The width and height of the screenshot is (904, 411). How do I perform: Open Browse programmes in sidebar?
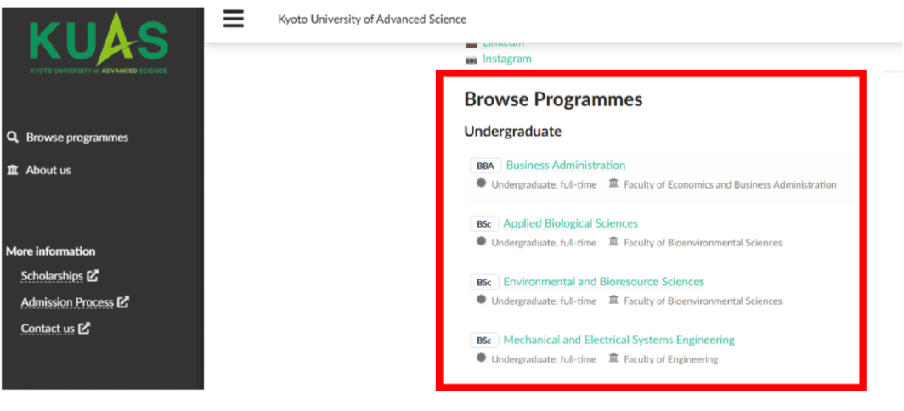[77, 138]
